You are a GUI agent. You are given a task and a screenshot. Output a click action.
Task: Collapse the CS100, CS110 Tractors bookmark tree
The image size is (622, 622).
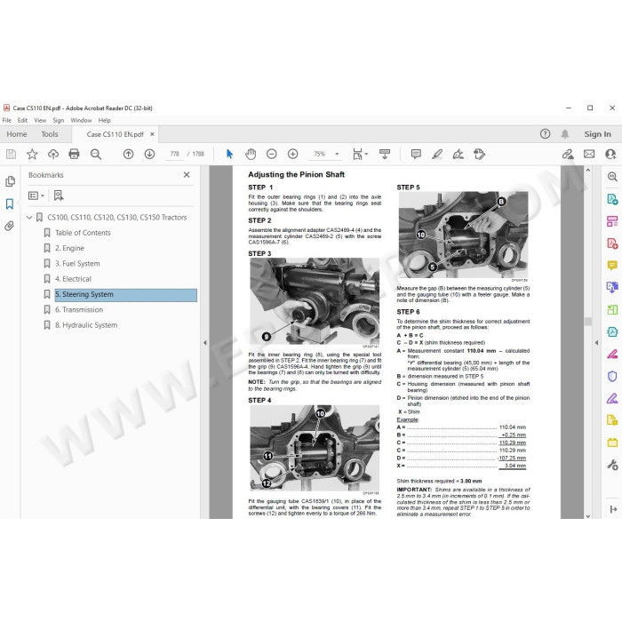pos(29,218)
